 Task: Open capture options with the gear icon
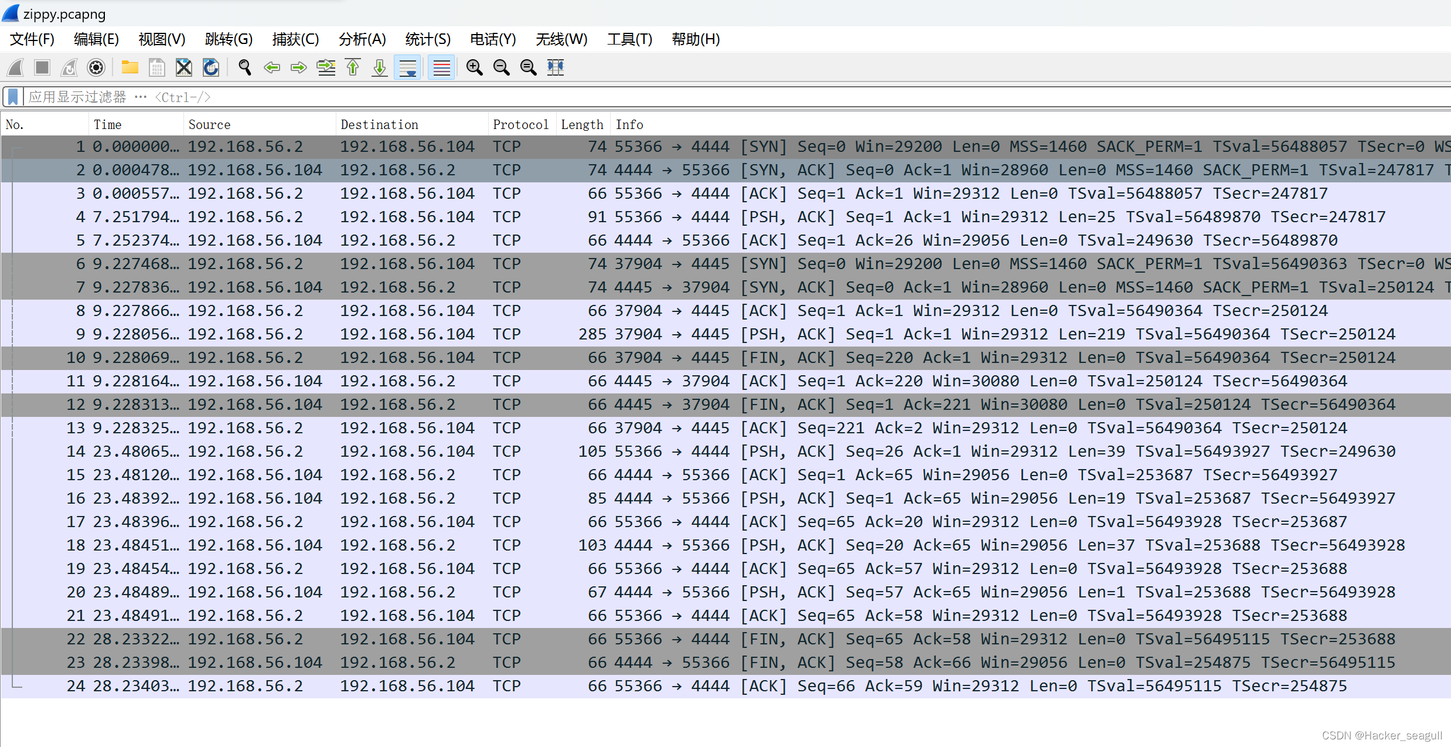[96, 67]
